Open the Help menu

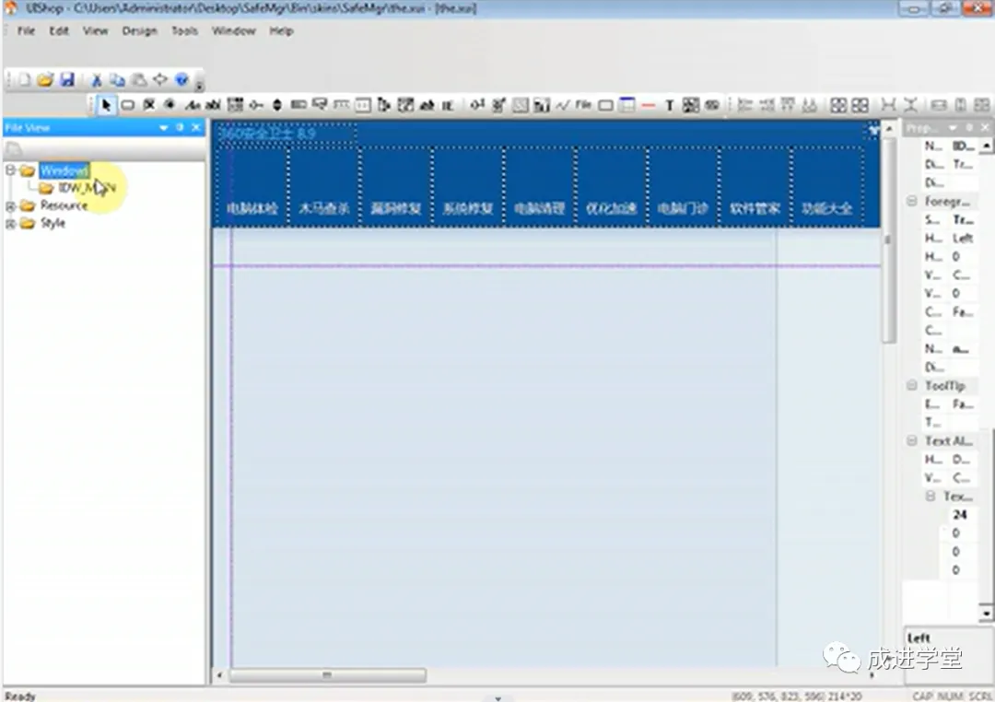281,30
